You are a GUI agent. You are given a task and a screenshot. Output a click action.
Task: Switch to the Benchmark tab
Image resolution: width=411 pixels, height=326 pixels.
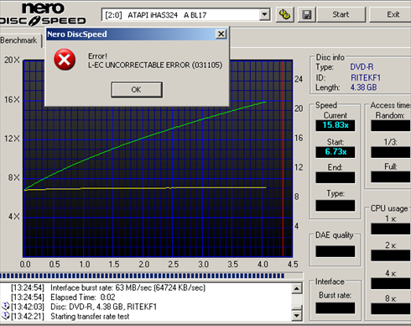(x=19, y=40)
